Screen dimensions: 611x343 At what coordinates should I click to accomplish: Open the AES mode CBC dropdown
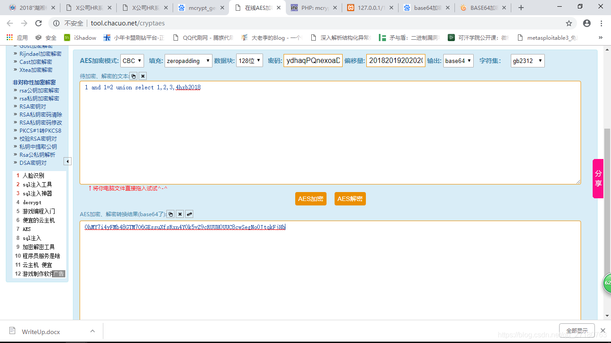click(132, 61)
